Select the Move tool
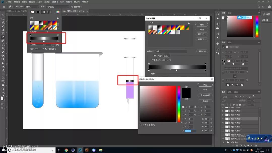The image size is (272, 153). click(x=3, y=15)
